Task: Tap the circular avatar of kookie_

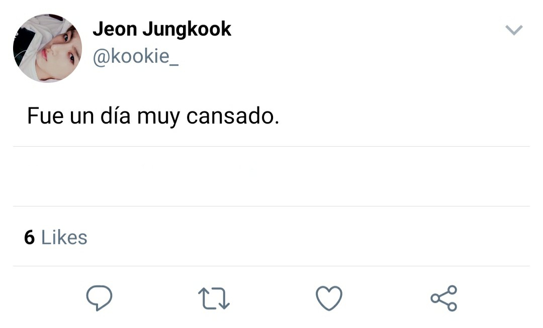Action: pos(47,48)
